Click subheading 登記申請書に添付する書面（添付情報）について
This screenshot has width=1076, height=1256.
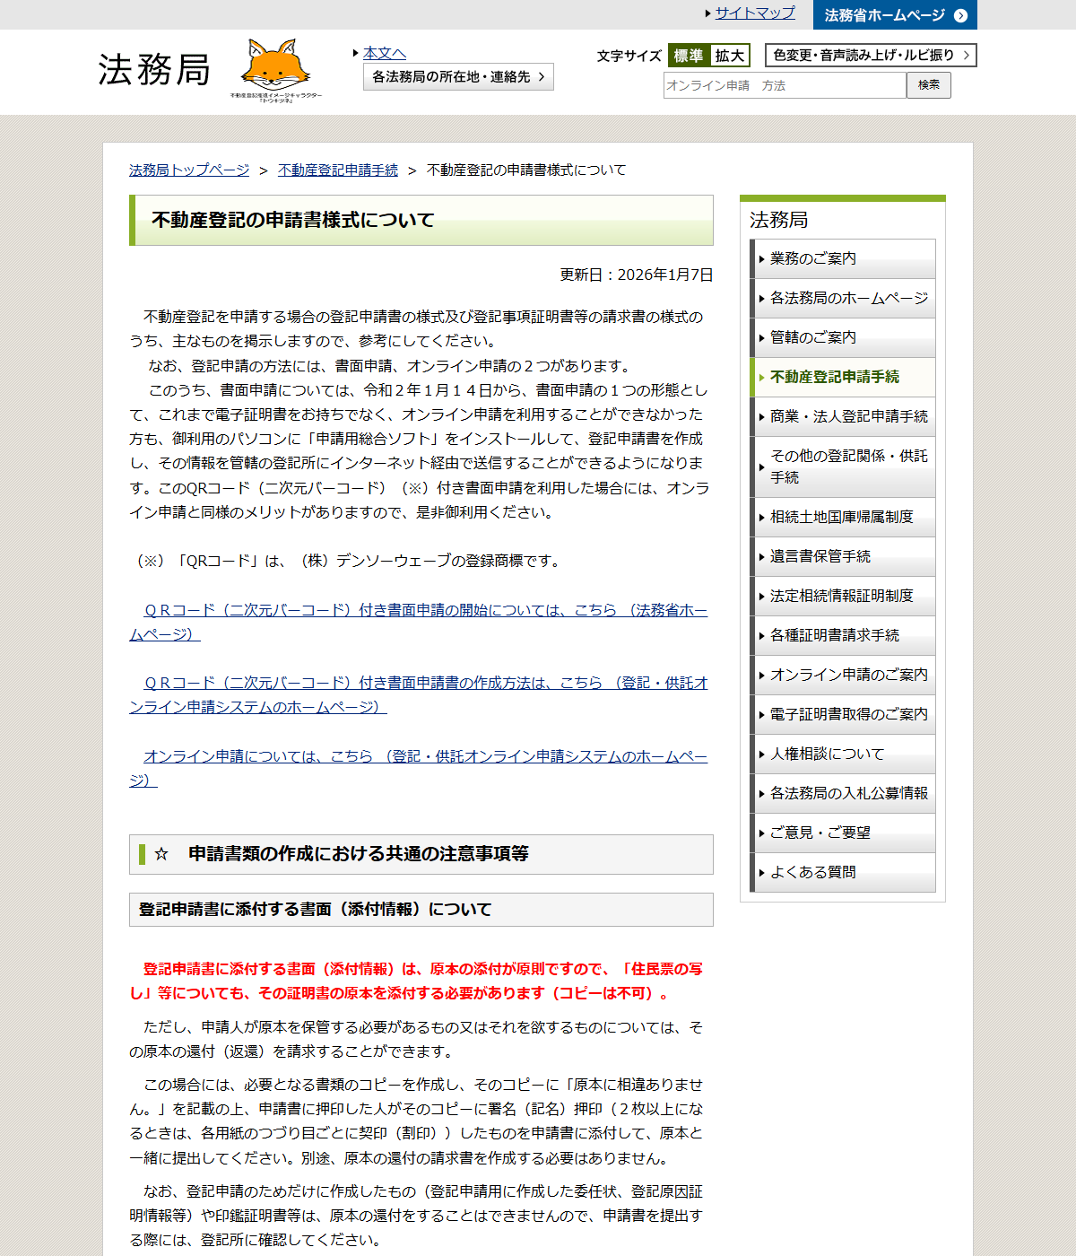(315, 910)
